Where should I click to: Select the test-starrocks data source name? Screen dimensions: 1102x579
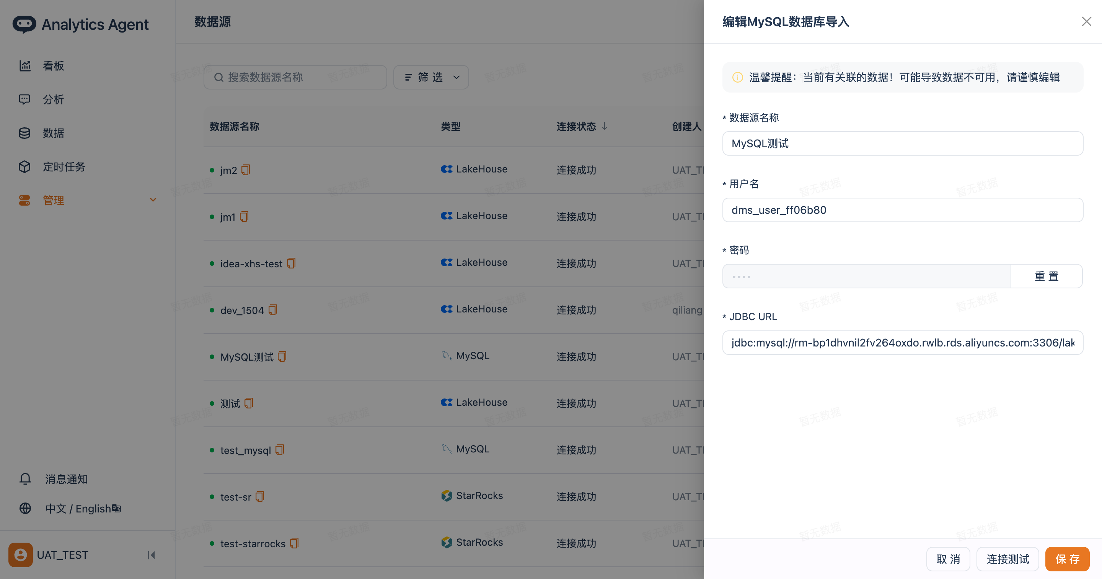pos(253,543)
